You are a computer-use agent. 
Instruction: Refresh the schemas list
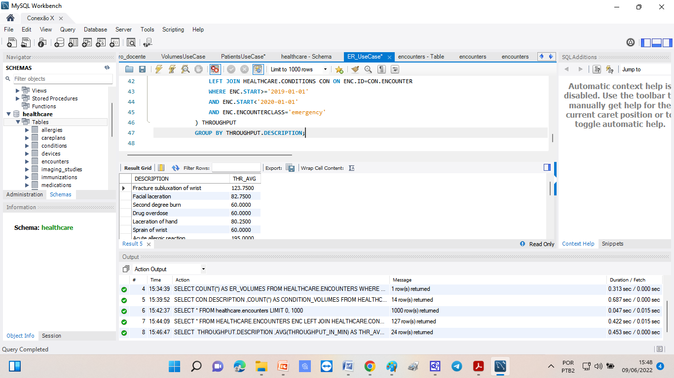pos(107,68)
